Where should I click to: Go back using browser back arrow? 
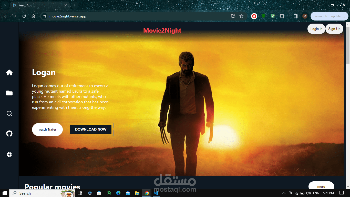point(6,16)
